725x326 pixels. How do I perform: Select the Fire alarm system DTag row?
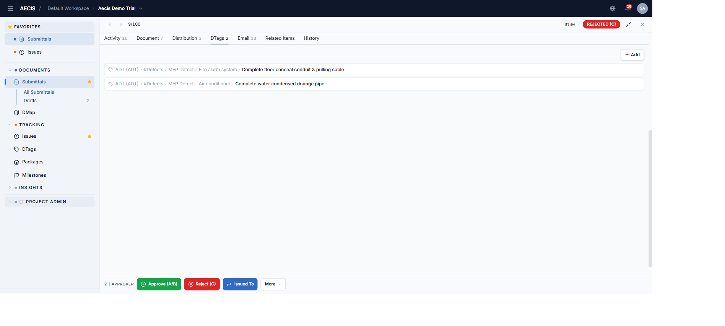(x=374, y=70)
